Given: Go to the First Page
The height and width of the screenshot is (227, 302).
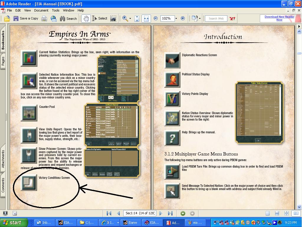Looking at the screenshot, I should click(x=109, y=213).
